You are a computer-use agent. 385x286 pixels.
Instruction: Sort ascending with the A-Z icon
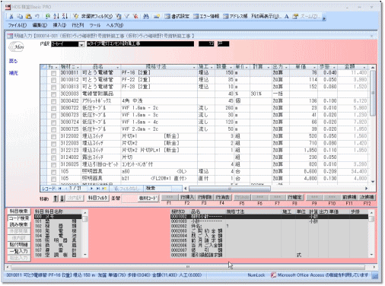tap(56, 16)
